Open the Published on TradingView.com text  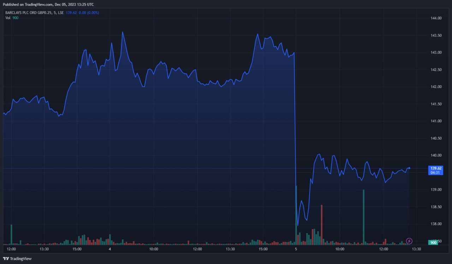(x=48, y=4)
